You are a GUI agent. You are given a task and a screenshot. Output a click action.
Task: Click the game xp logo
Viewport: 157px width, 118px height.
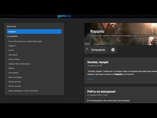click(64, 16)
